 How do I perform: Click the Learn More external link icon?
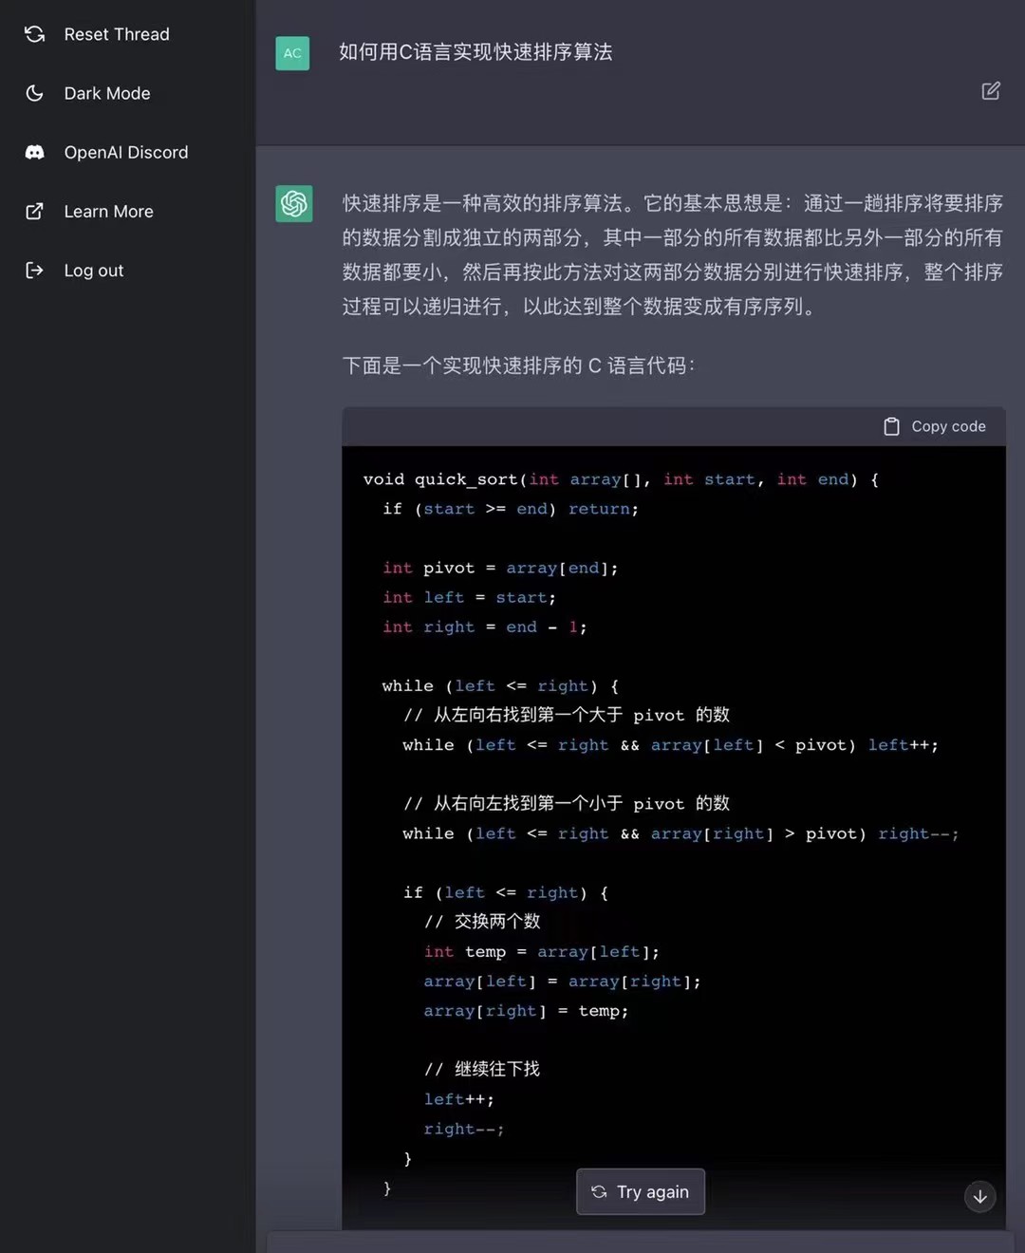point(35,211)
